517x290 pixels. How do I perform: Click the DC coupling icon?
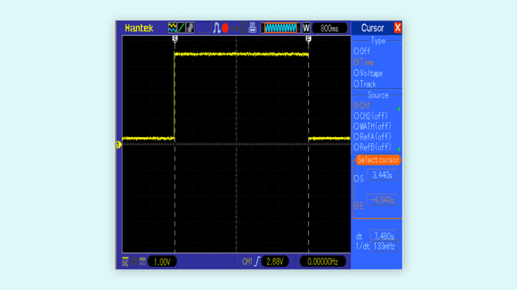tap(125, 261)
